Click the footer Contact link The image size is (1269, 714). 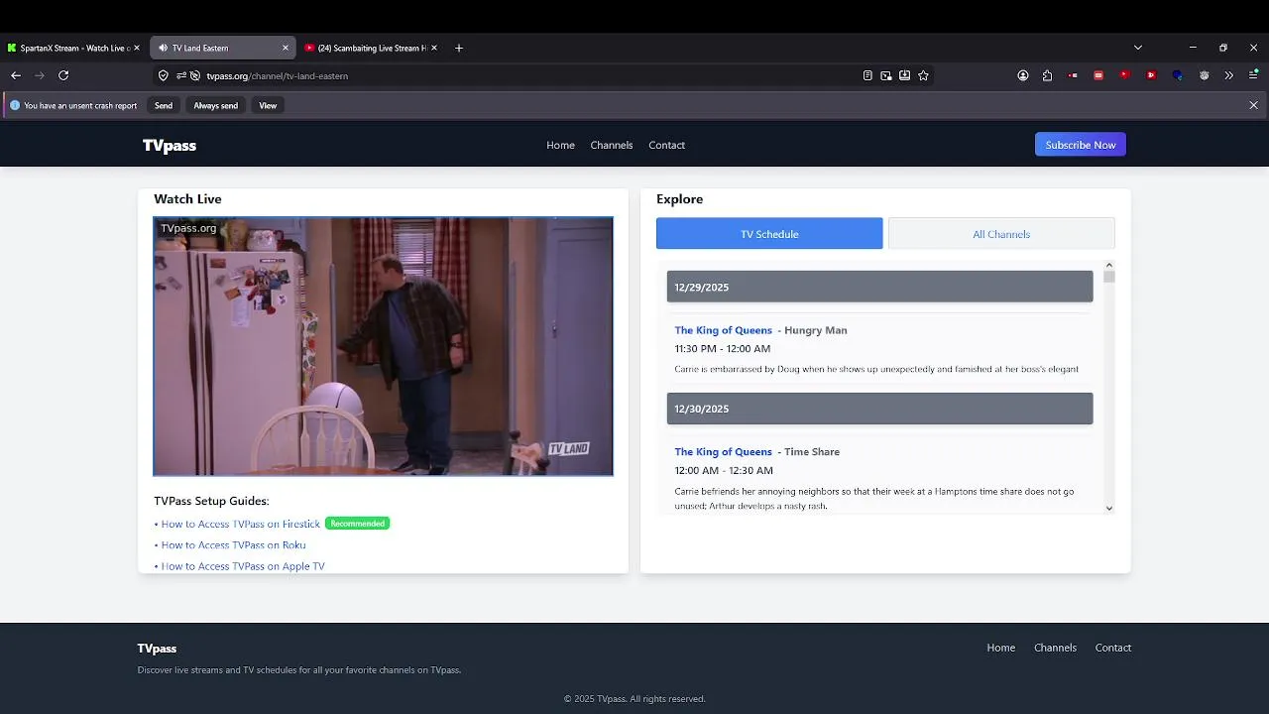[x=1113, y=648]
